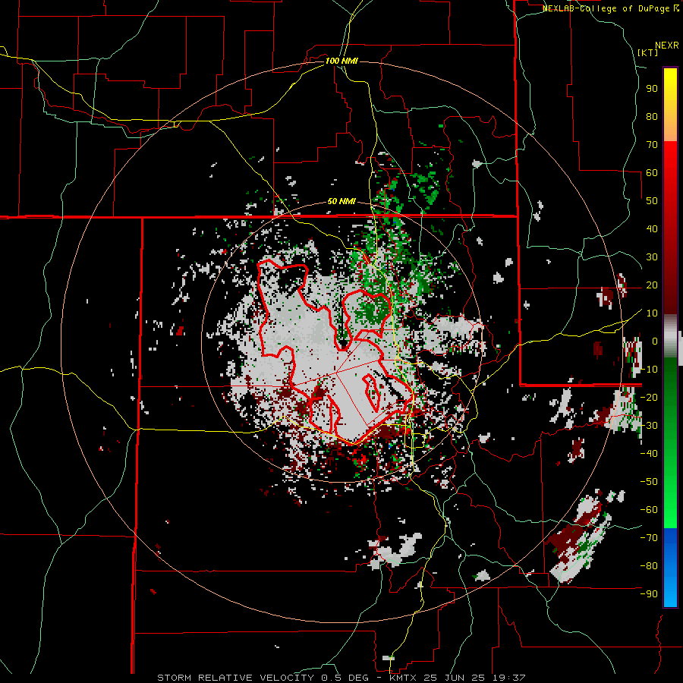Screen dimensions: 683x683
Task: Click the 90 value on the velocity scale
Action: pyautogui.click(x=652, y=89)
